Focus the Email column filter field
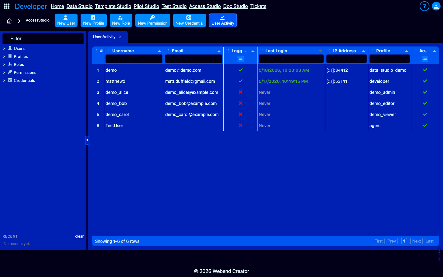This screenshot has height=277, width=443. [x=194, y=59]
